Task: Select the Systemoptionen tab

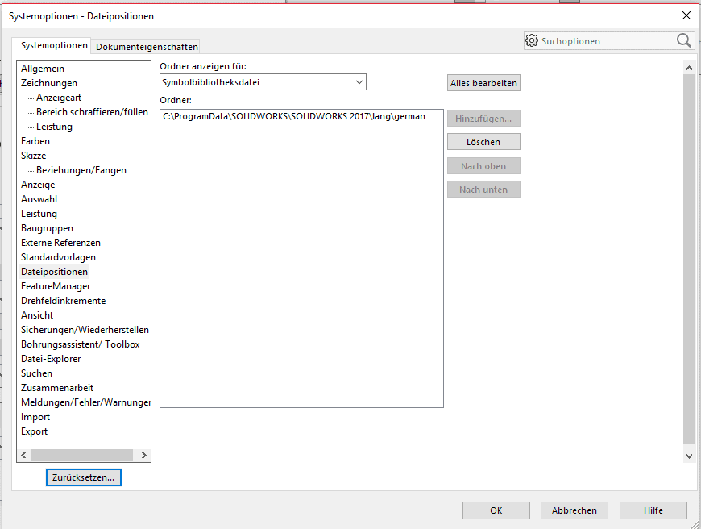Action: pyautogui.click(x=54, y=46)
